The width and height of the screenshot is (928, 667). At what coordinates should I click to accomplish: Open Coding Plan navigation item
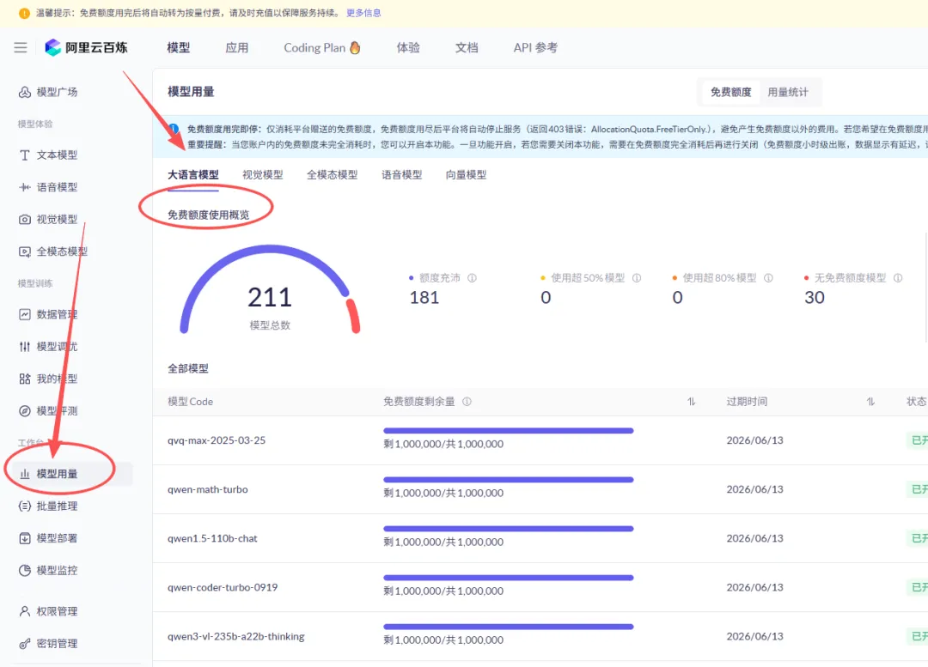coord(322,47)
